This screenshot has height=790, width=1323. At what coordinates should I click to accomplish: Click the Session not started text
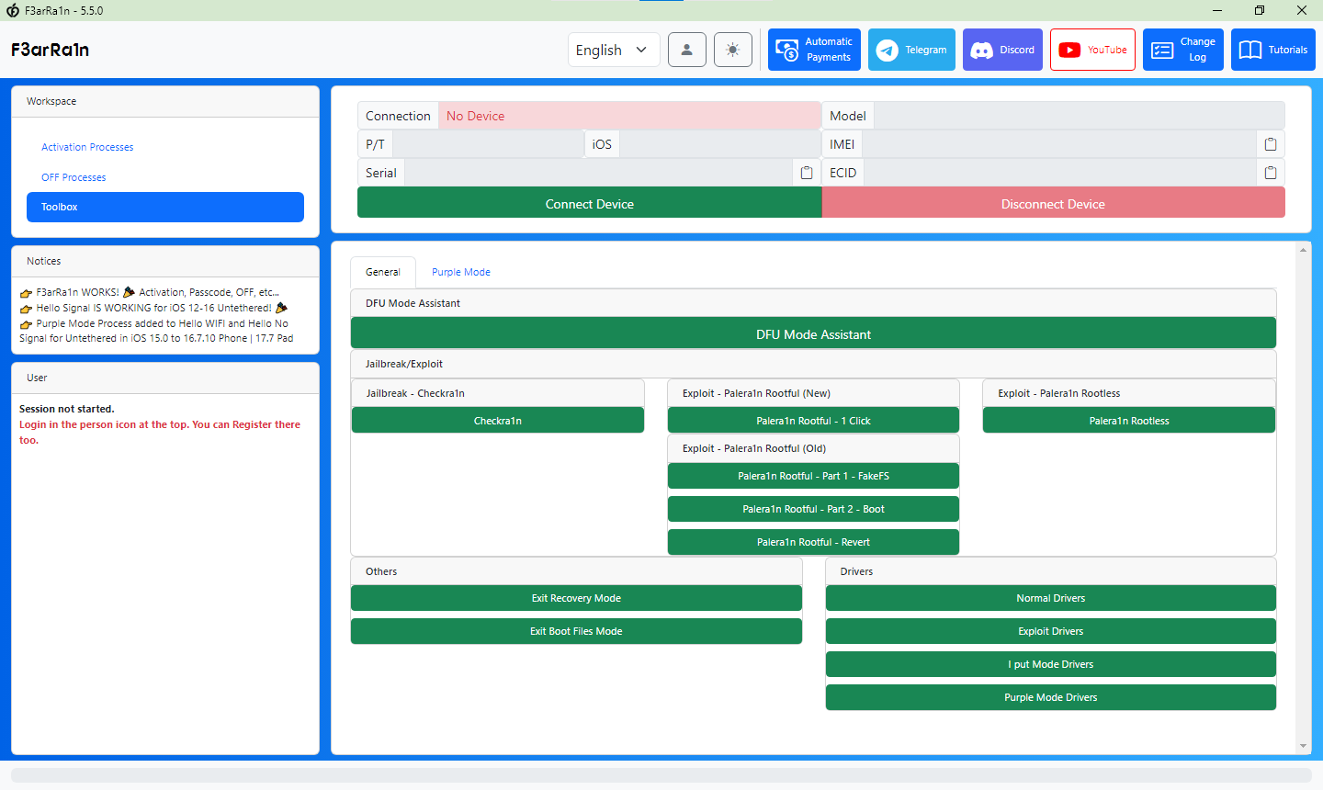[67, 409]
